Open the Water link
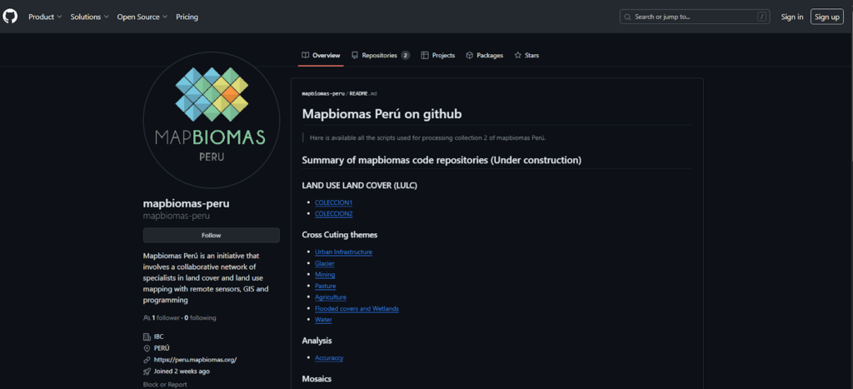 tap(323, 319)
